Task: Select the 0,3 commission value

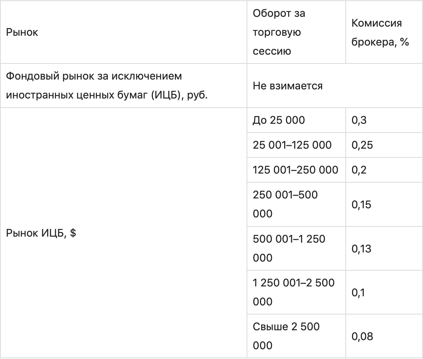Action: coord(359,120)
